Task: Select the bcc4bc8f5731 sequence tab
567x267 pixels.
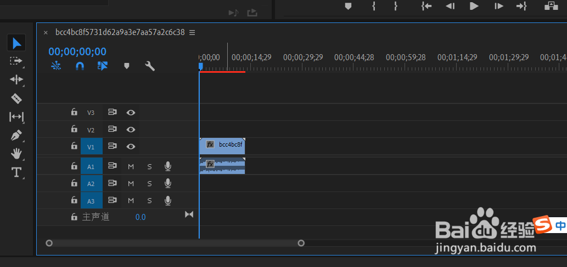Action: click(120, 32)
